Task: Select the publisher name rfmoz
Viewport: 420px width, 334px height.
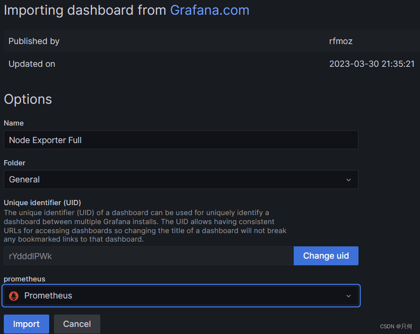Action: point(341,41)
